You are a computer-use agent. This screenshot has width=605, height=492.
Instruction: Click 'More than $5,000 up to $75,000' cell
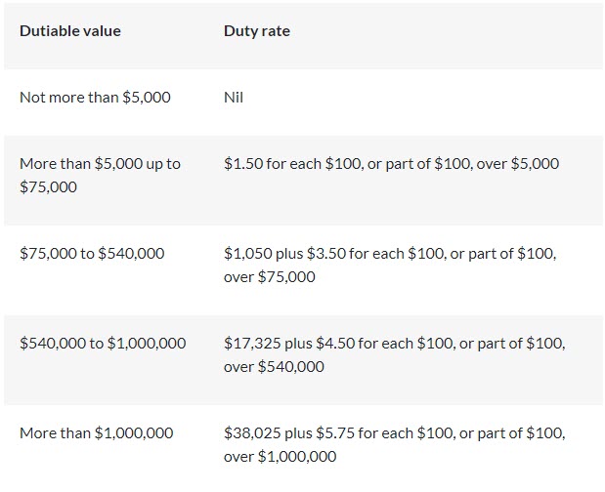click(x=100, y=164)
